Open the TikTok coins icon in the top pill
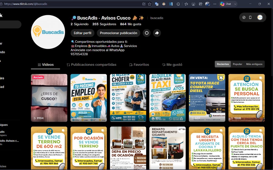The width and height of the screenshot is (273, 170). coord(244,17)
